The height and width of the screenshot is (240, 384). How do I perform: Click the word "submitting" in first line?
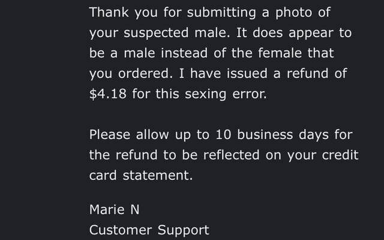(221, 12)
